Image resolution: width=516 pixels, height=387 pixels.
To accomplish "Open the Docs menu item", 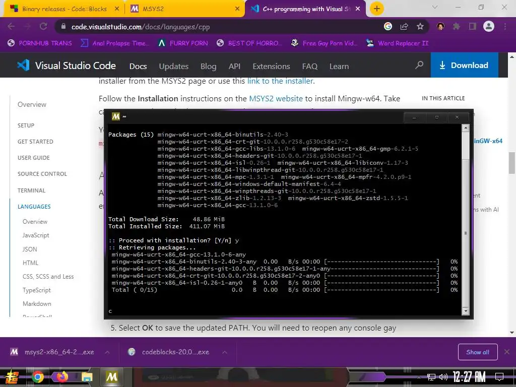I will pyautogui.click(x=138, y=66).
